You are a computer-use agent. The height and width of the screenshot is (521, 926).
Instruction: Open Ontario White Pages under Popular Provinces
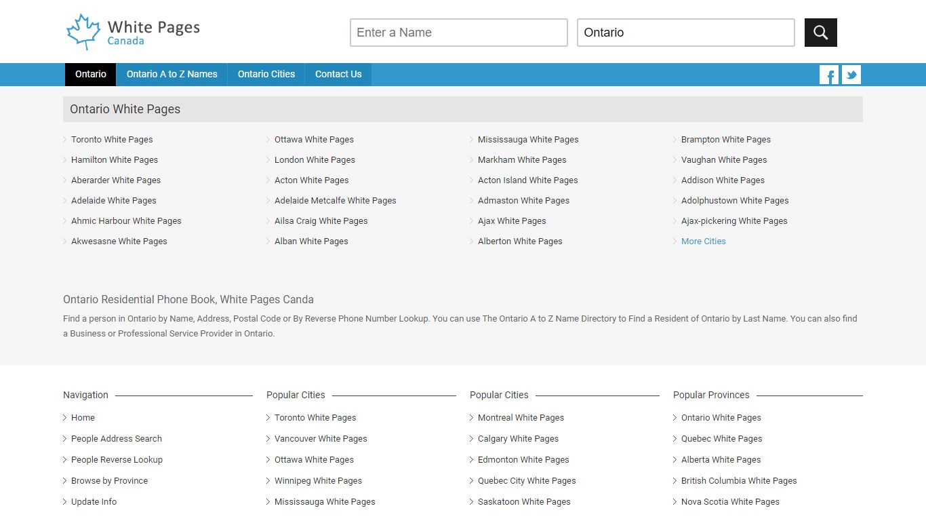[x=721, y=418]
